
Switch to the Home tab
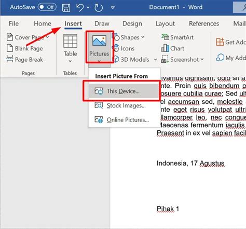(43, 23)
